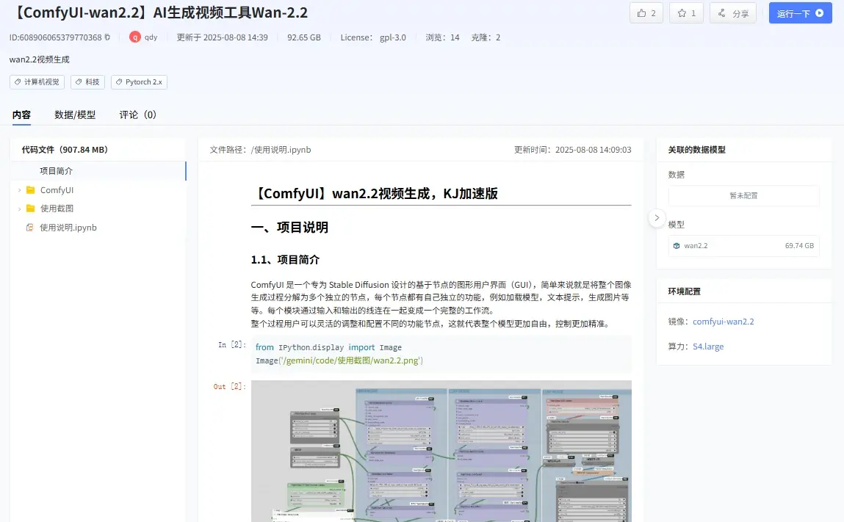Image resolution: width=844 pixels, height=522 pixels.
Task: Click the 浏览: 14 view count
Action: pos(442,37)
